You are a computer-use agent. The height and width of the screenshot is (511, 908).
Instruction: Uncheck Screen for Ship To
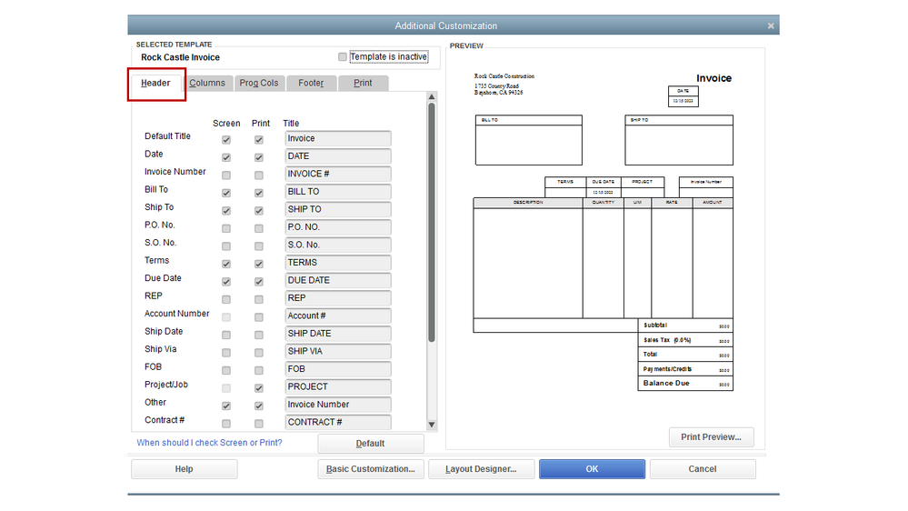[226, 211]
